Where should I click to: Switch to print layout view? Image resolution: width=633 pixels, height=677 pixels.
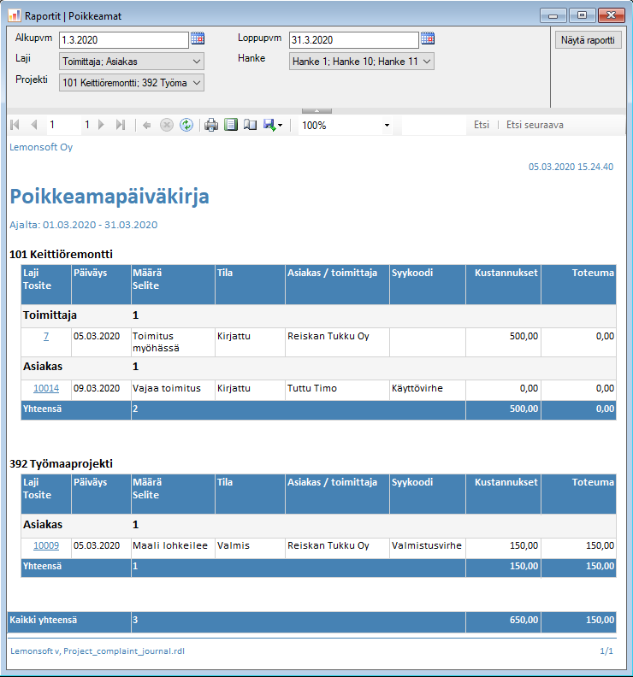click(230, 125)
